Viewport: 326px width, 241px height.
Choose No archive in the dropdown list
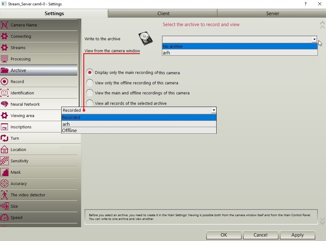(x=240, y=46)
